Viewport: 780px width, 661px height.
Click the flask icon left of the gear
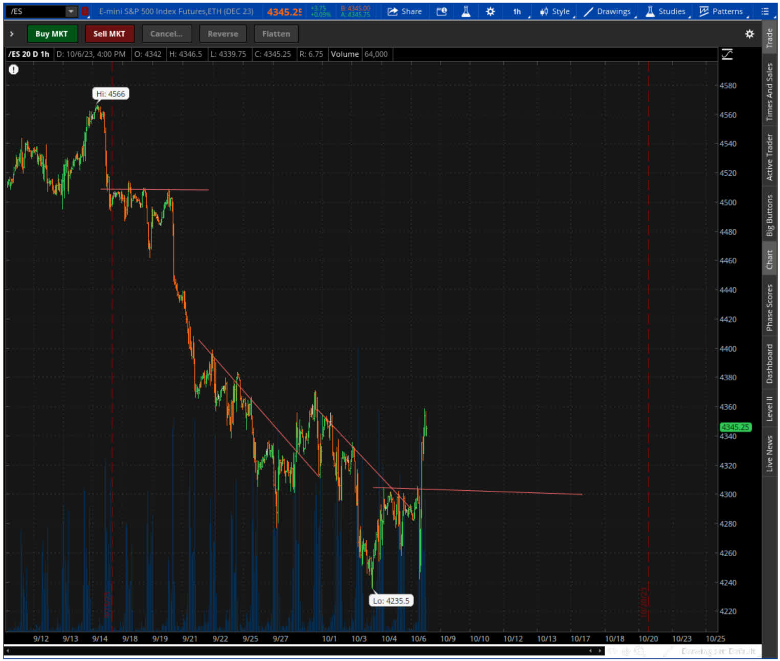tap(466, 11)
